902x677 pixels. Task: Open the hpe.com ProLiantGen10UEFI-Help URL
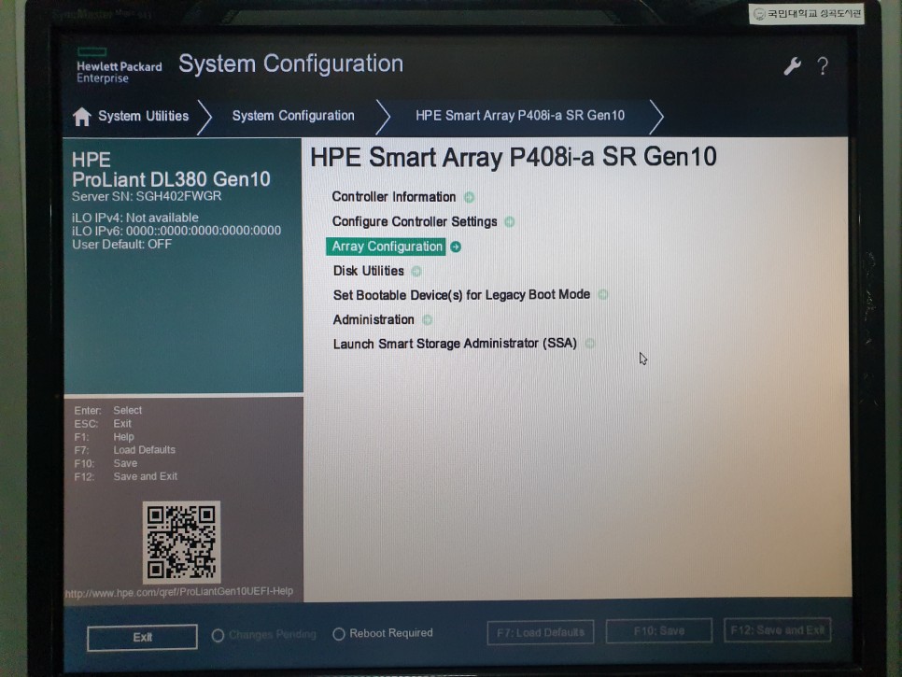click(x=179, y=592)
